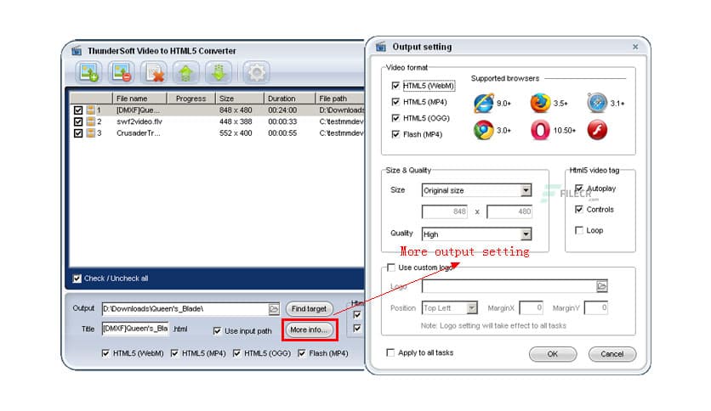The width and height of the screenshot is (711, 411).
Task: Click the MarginY input field
Action: [596, 307]
